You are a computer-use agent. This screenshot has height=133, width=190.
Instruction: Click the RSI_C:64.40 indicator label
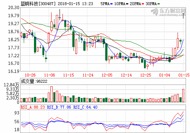[x=85, y=107]
